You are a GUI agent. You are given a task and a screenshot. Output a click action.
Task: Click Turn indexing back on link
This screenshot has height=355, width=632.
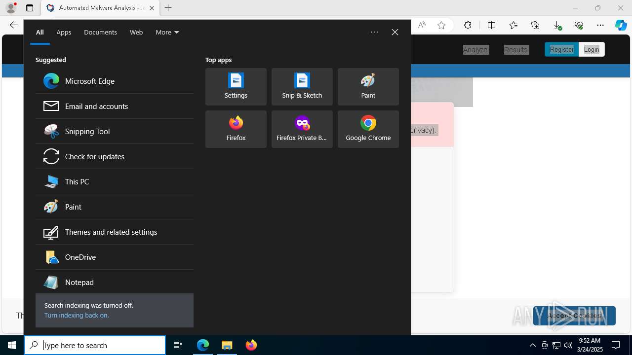pos(77,315)
